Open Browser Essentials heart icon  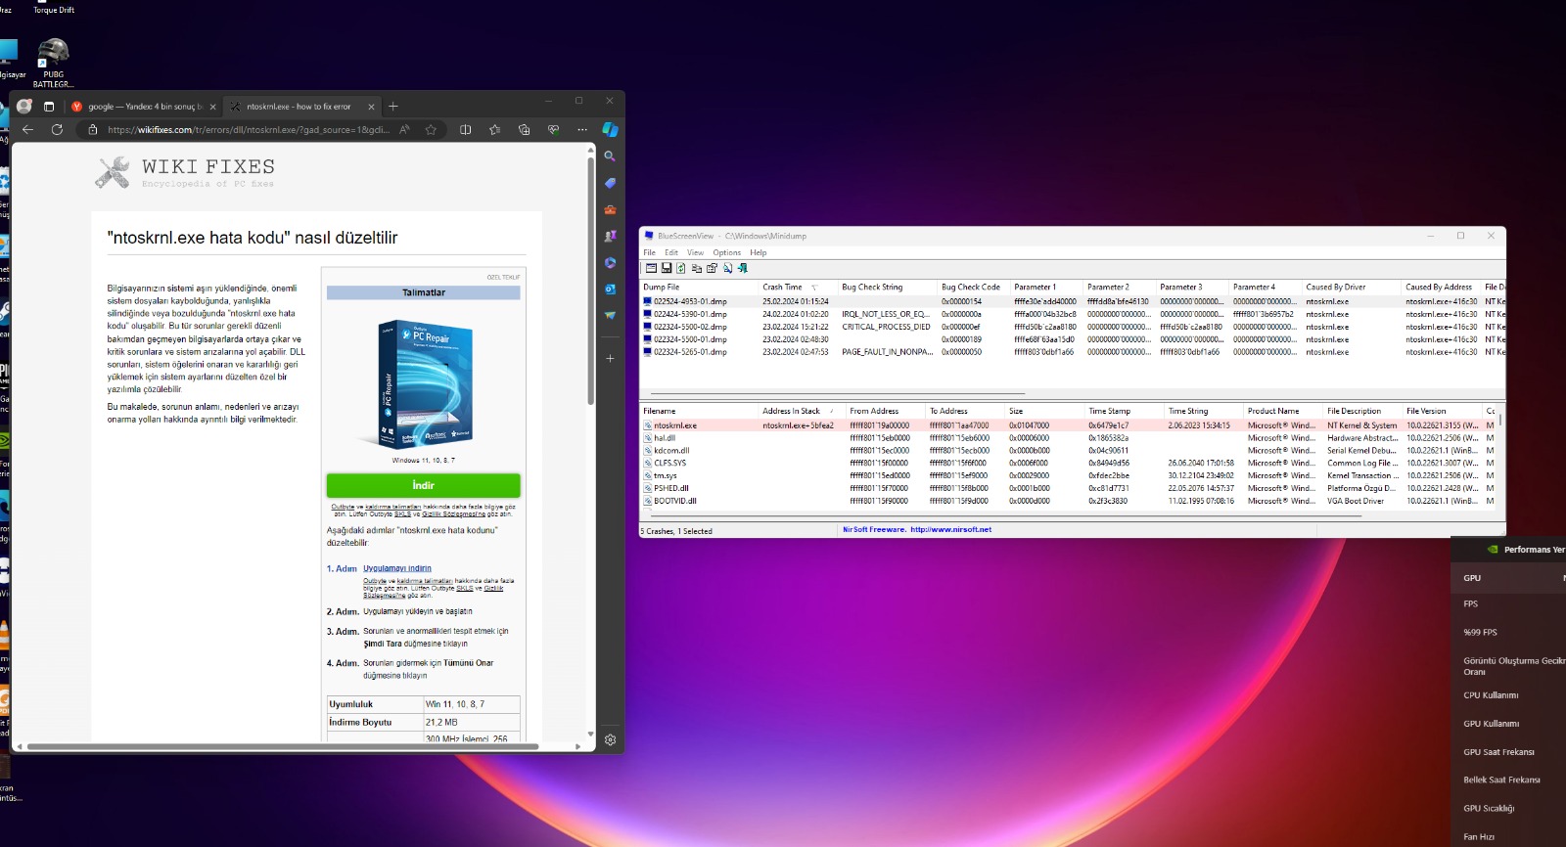tap(553, 129)
